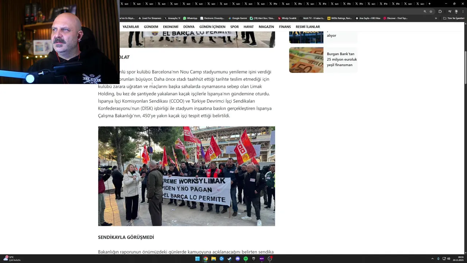Image resolution: width=467 pixels, height=263 pixels.
Task: Open the FİNANS section
Action: pos(285,27)
